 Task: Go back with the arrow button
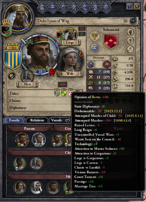pyautogui.click(x=130, y=6)
